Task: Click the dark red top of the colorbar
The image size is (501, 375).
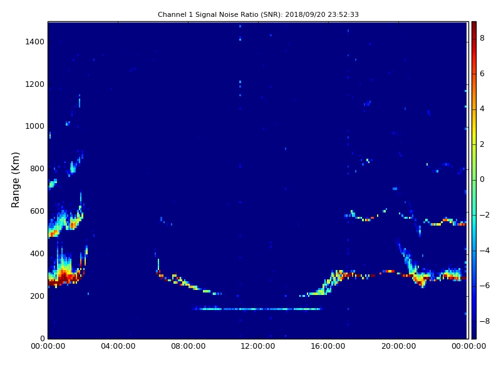Action: (474, 27)
